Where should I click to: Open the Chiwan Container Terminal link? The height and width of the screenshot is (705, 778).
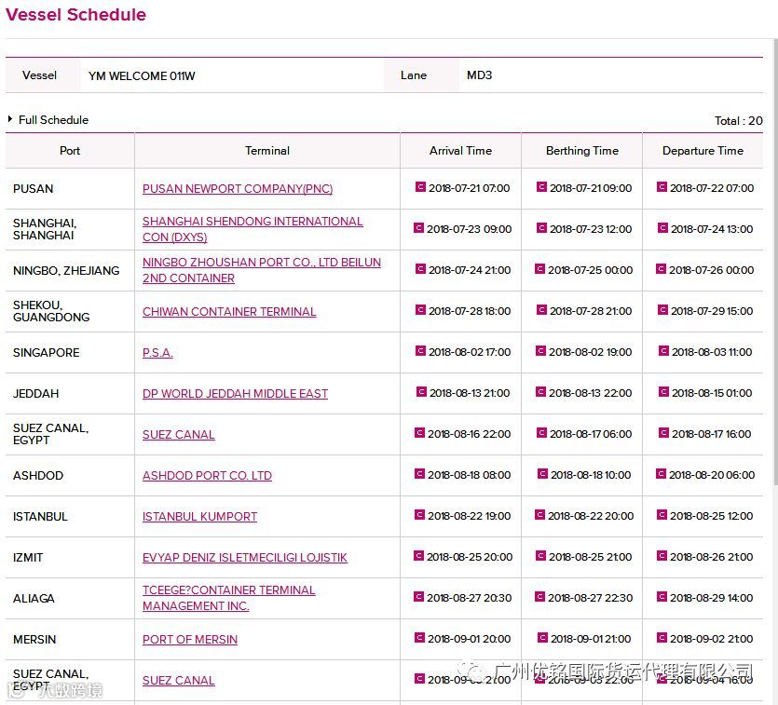click(229, 312)
